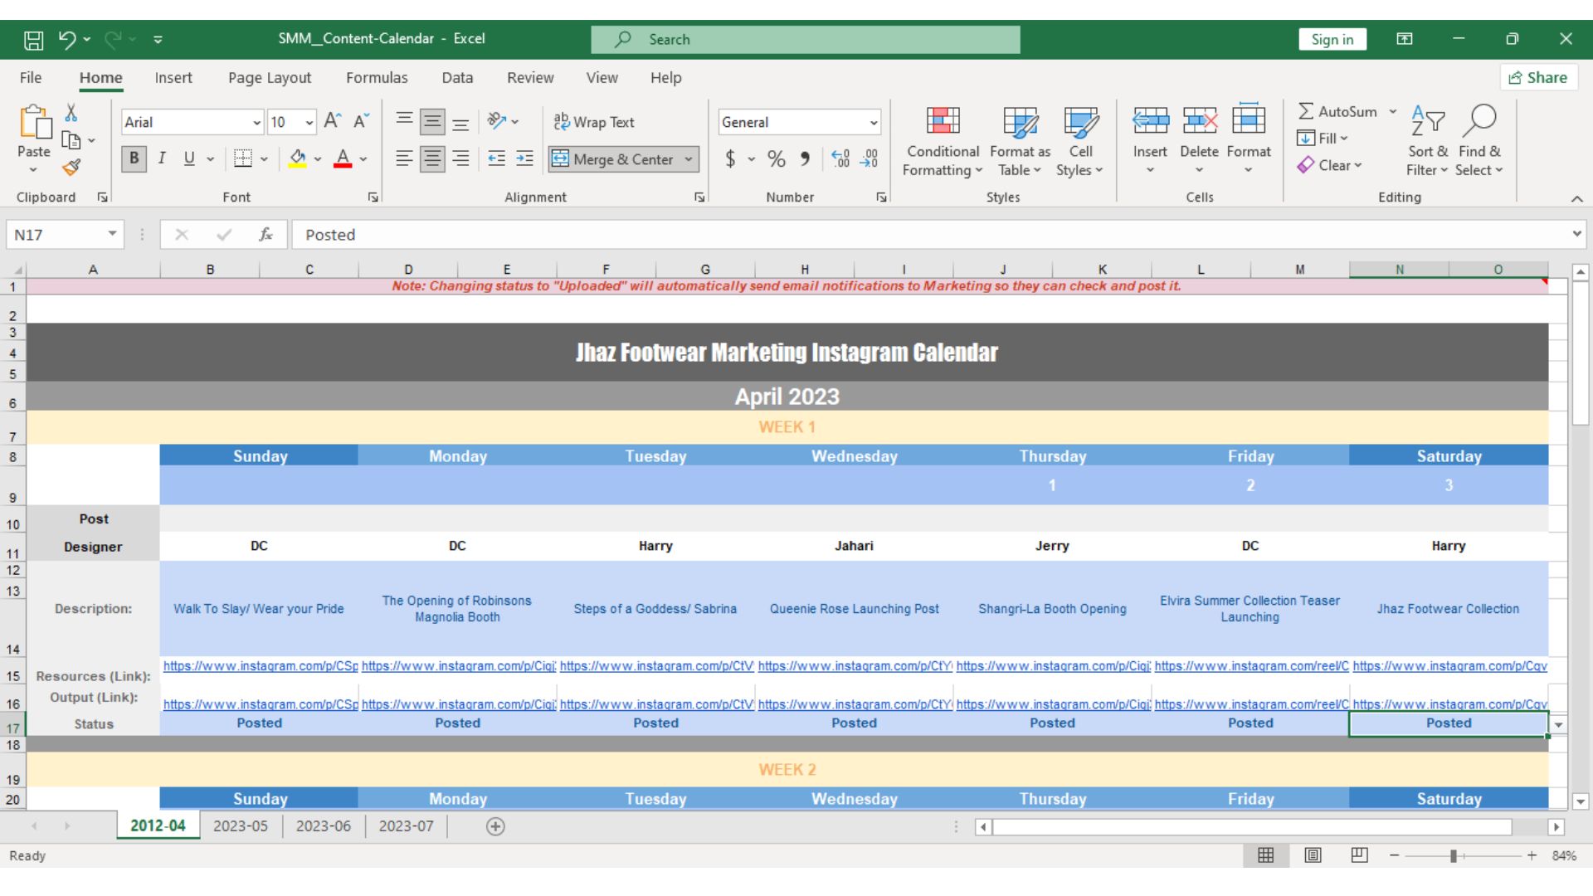Toggle Align Left horizontal alignment
Image resolution: width=1593 pixels, height=896 pixels.
[x=404, y=158]
